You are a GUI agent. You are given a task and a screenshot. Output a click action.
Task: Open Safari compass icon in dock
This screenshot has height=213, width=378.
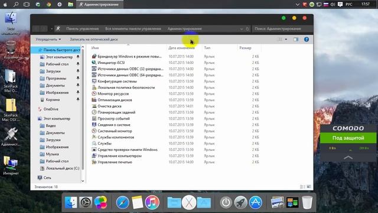point(122,202)
